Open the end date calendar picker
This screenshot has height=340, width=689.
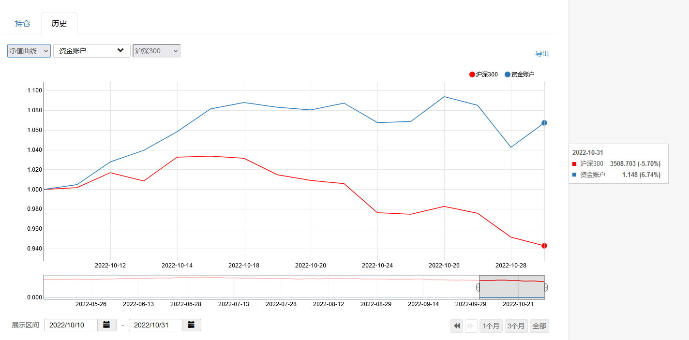[x=191, y=325]
